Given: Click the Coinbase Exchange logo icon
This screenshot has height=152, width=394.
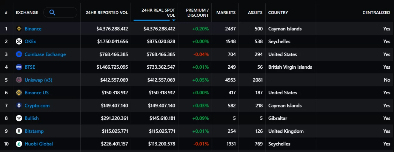Looking at the screenshot, I should (x=19, y=54).
